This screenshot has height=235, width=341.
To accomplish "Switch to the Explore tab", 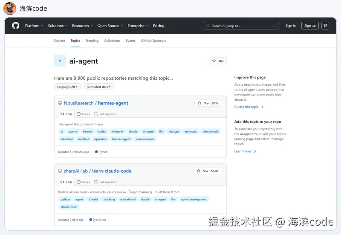I will pos(59,41).
